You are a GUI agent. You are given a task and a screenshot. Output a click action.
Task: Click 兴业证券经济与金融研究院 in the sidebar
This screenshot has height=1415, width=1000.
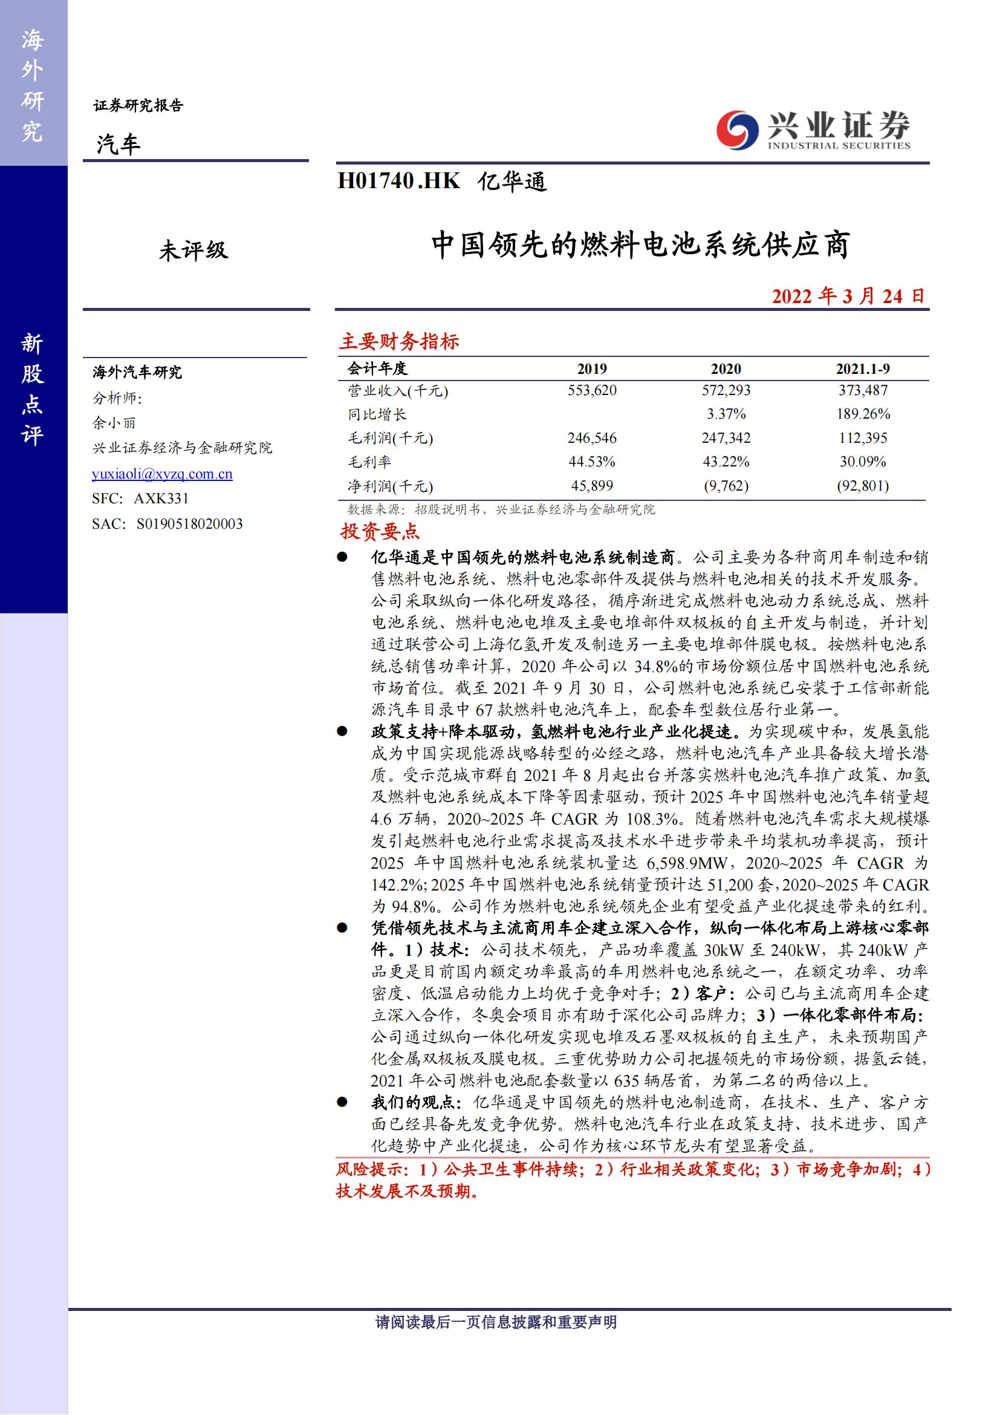tap(182, 448)
